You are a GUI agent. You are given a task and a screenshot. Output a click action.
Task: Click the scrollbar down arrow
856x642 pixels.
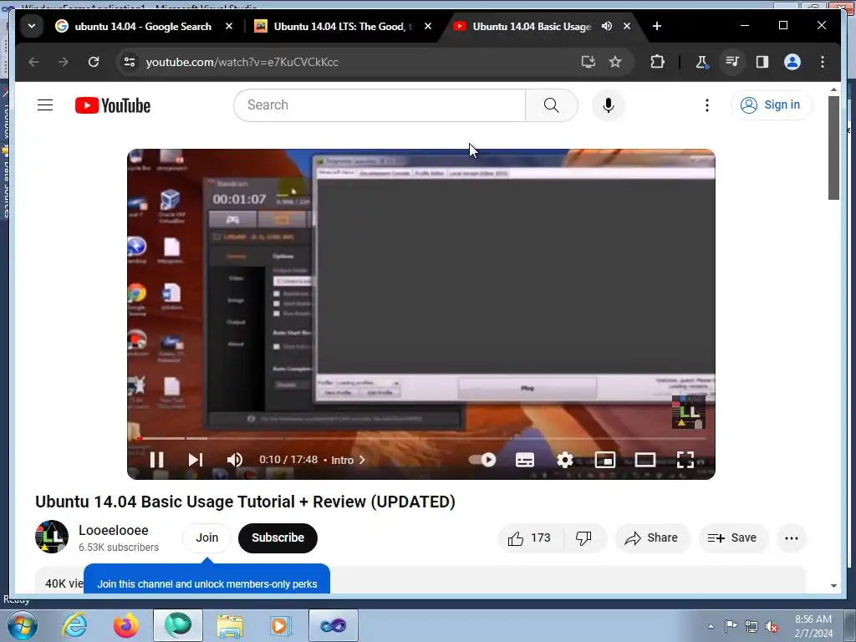click(x=833, y=586)
